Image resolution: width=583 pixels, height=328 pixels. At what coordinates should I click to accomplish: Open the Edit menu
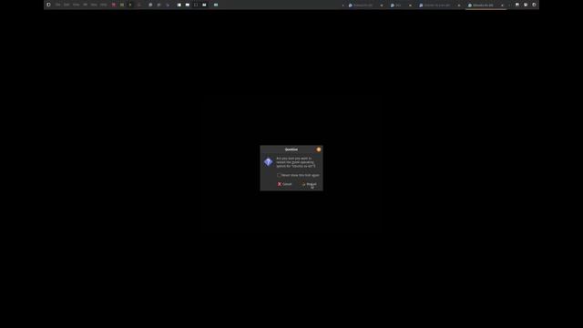[x=66, y=5]
